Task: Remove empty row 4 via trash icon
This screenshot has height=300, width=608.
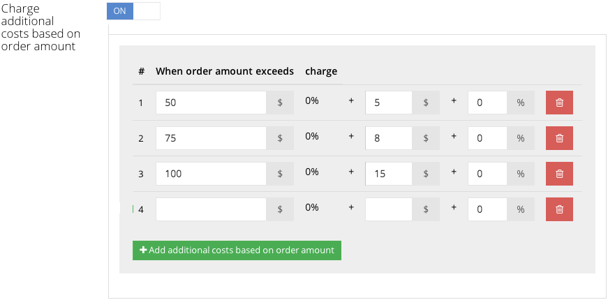Action: 559,209
